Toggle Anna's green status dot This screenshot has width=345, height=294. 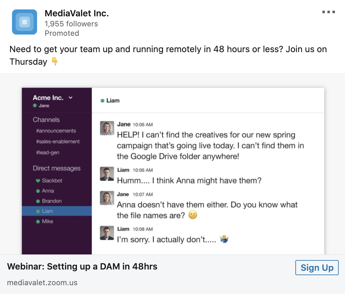pos(38,191)
